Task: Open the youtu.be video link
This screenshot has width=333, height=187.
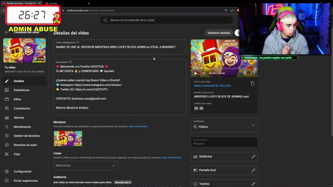Action: click(212, 85)
